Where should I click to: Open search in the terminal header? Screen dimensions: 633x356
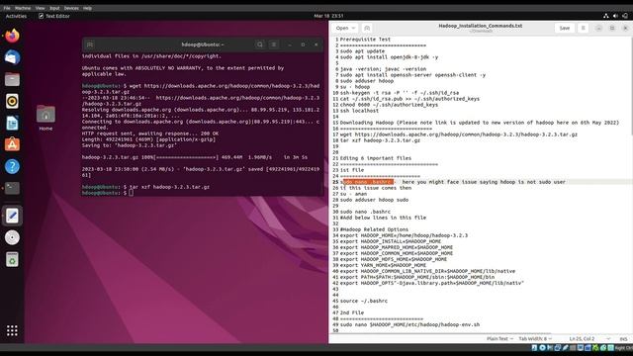click(260, 44)
